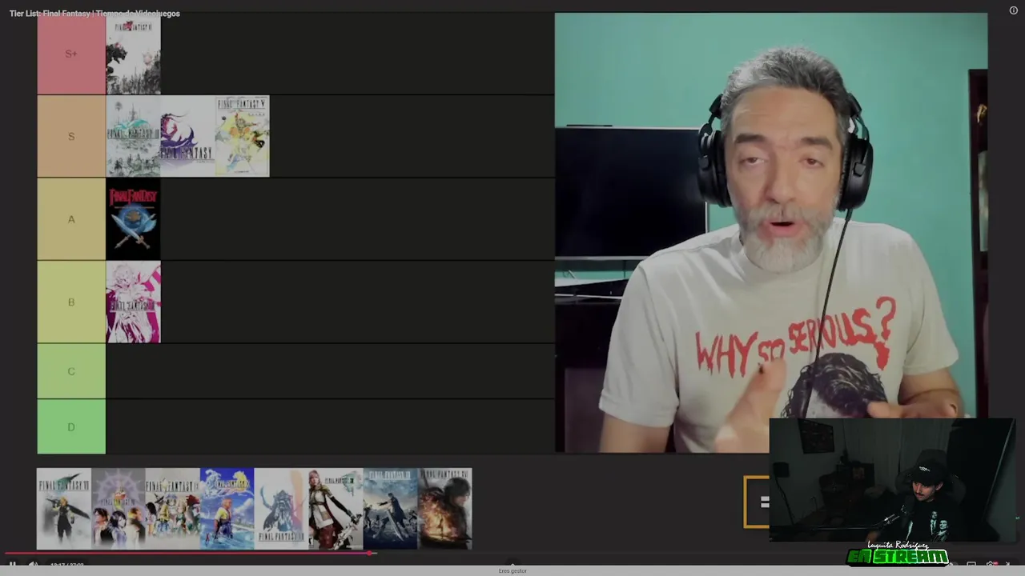Pick the crossed-swords Final Fantasy cover in A row
This screenshot has height=576, width=1025.
tap(133, 219)
